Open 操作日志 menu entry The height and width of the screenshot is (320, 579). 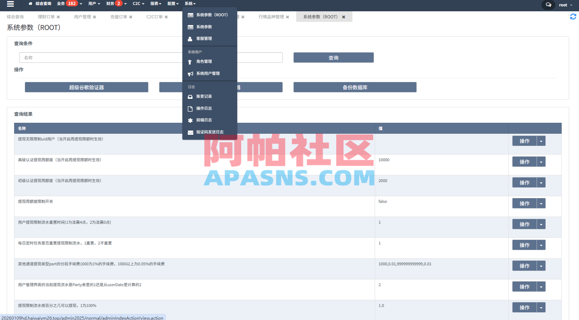[x=210, y=108]
